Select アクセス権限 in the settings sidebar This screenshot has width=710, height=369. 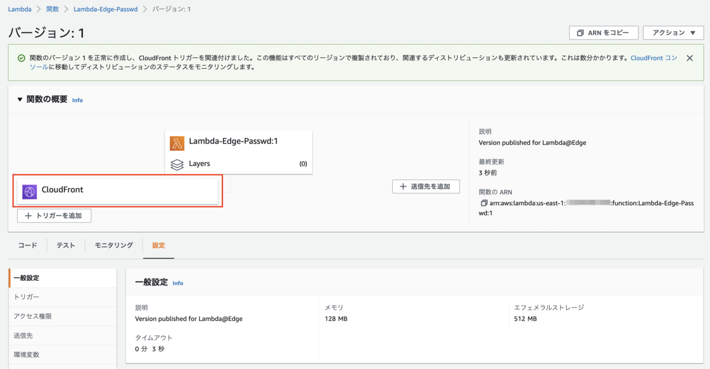tap(63, 316)
